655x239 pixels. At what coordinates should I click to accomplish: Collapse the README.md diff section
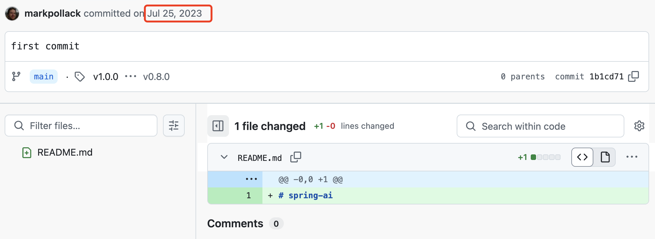click(x=224, y=157)
